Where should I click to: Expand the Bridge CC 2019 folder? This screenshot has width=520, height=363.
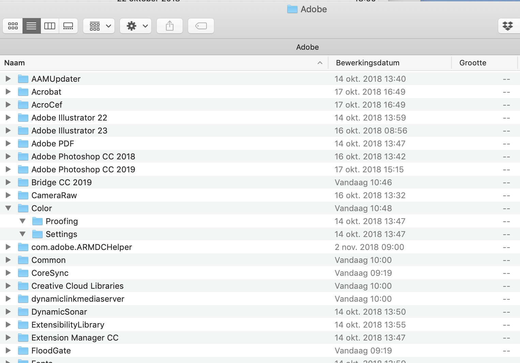coord(8,182)
